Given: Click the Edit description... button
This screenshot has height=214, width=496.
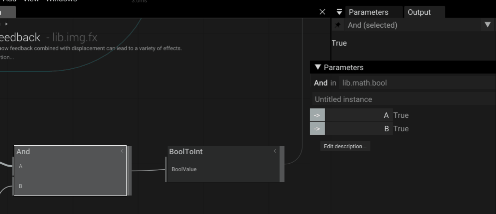Looking at the screenshot, I should coord(345,146).
